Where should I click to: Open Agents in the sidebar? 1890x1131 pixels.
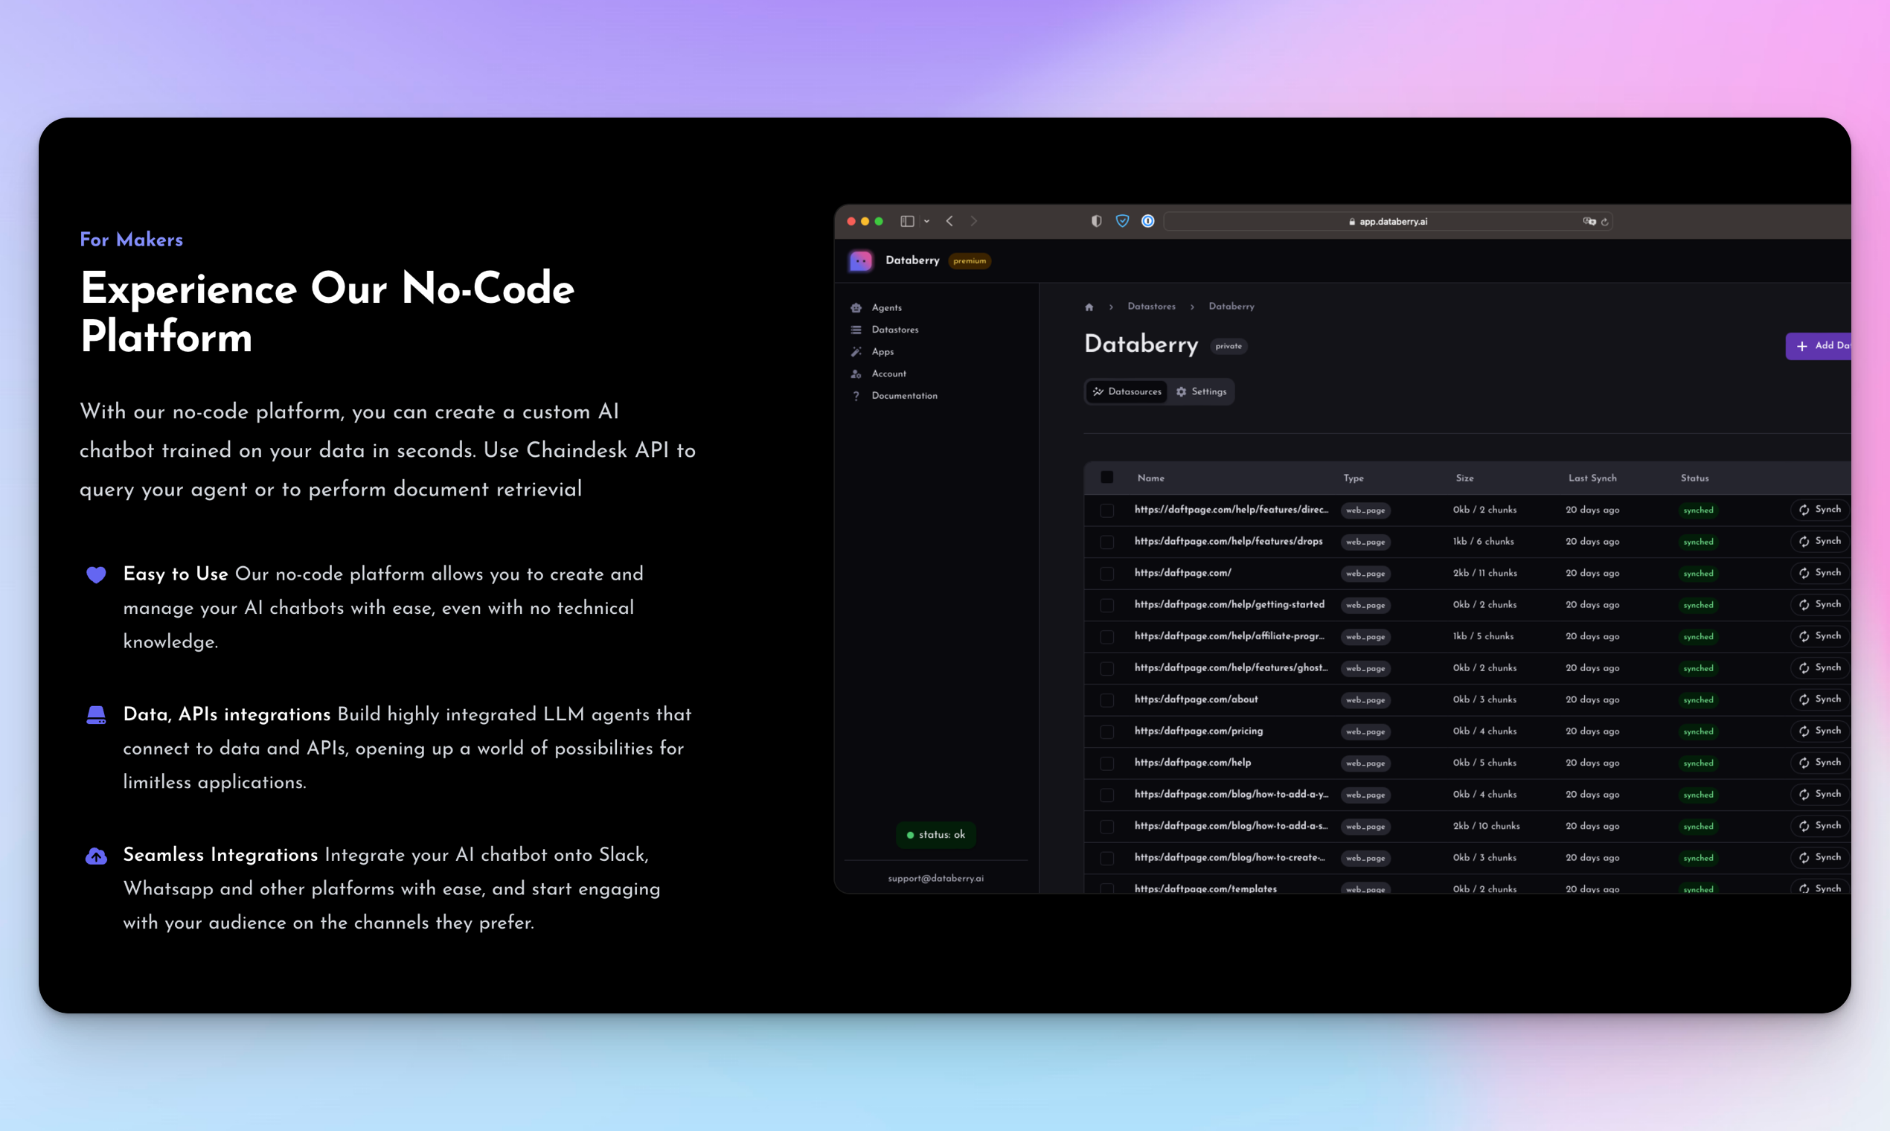[x=886, y=308]
